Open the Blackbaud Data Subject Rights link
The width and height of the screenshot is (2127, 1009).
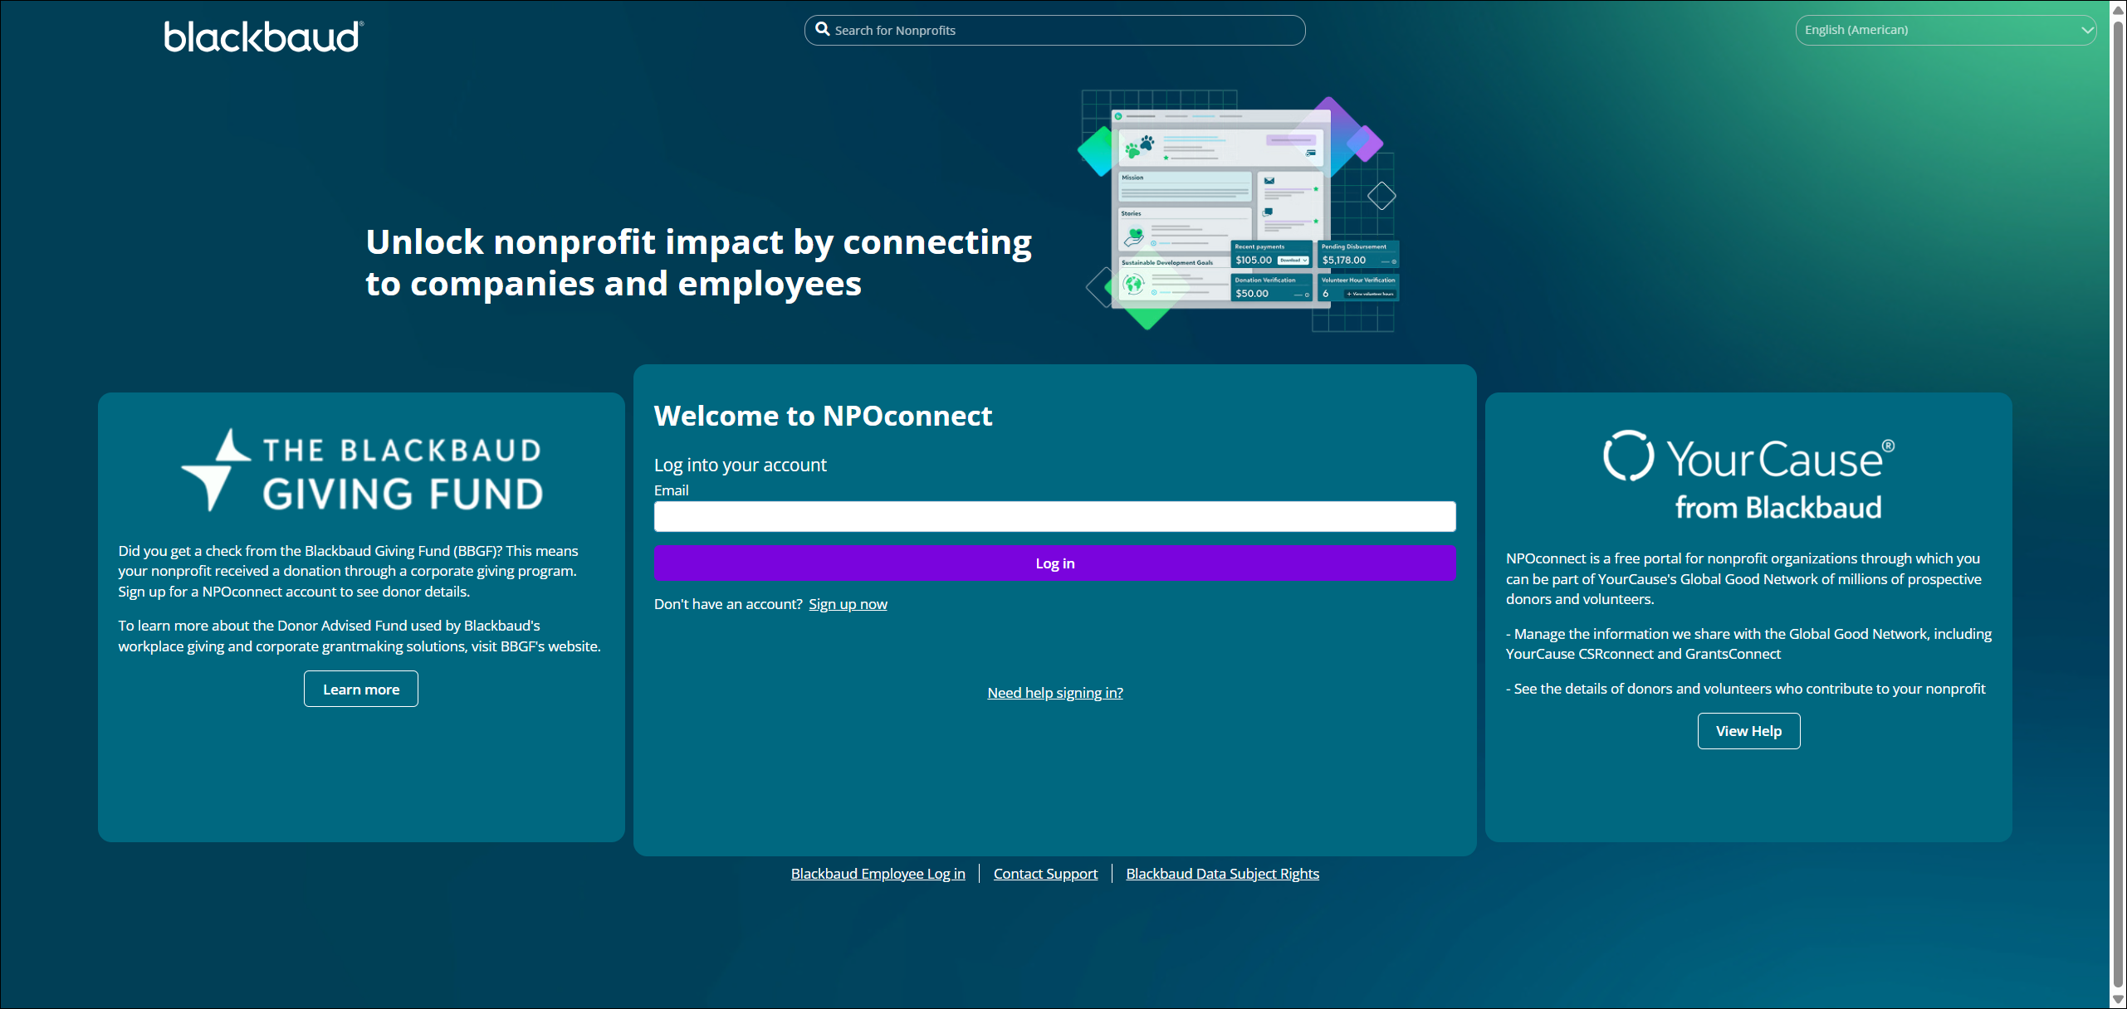point(1222,874)
